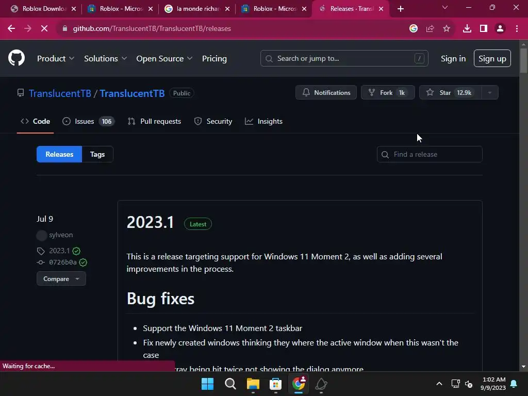
Task: Open the 2023.1 release title
Action: (150, 222)
